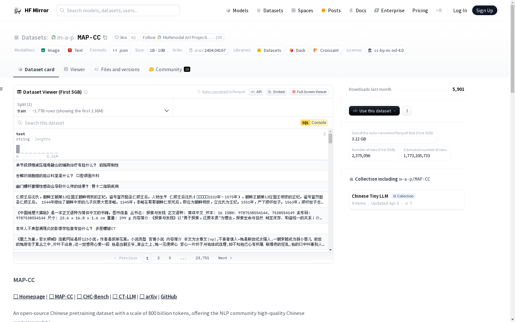The image size is (515, 322).
Task: Follow Multimodal Art Projection organization
Action: coord(177,37)
